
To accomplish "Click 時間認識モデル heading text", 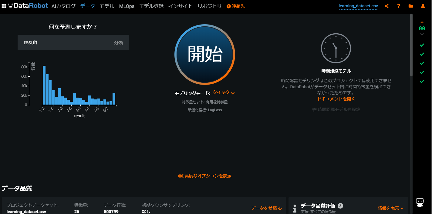I will coord(336,71).
